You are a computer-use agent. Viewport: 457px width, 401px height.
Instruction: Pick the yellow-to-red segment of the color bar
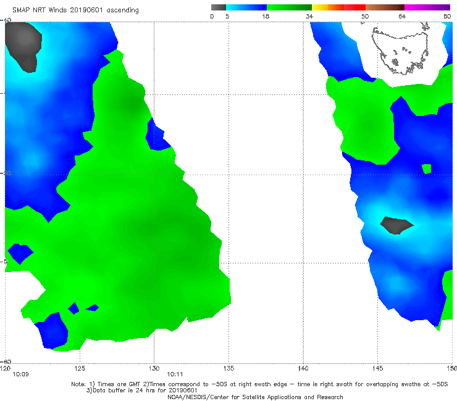[338, 7]
